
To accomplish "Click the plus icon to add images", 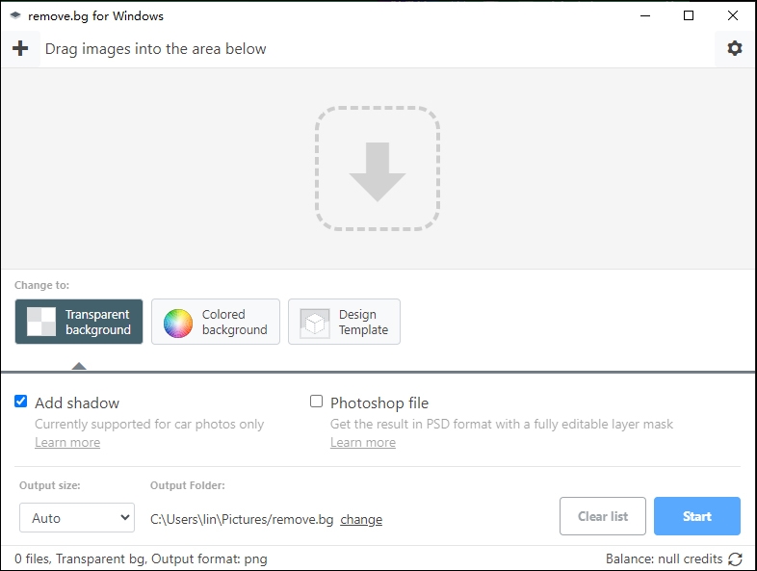I will coord(20,48).
